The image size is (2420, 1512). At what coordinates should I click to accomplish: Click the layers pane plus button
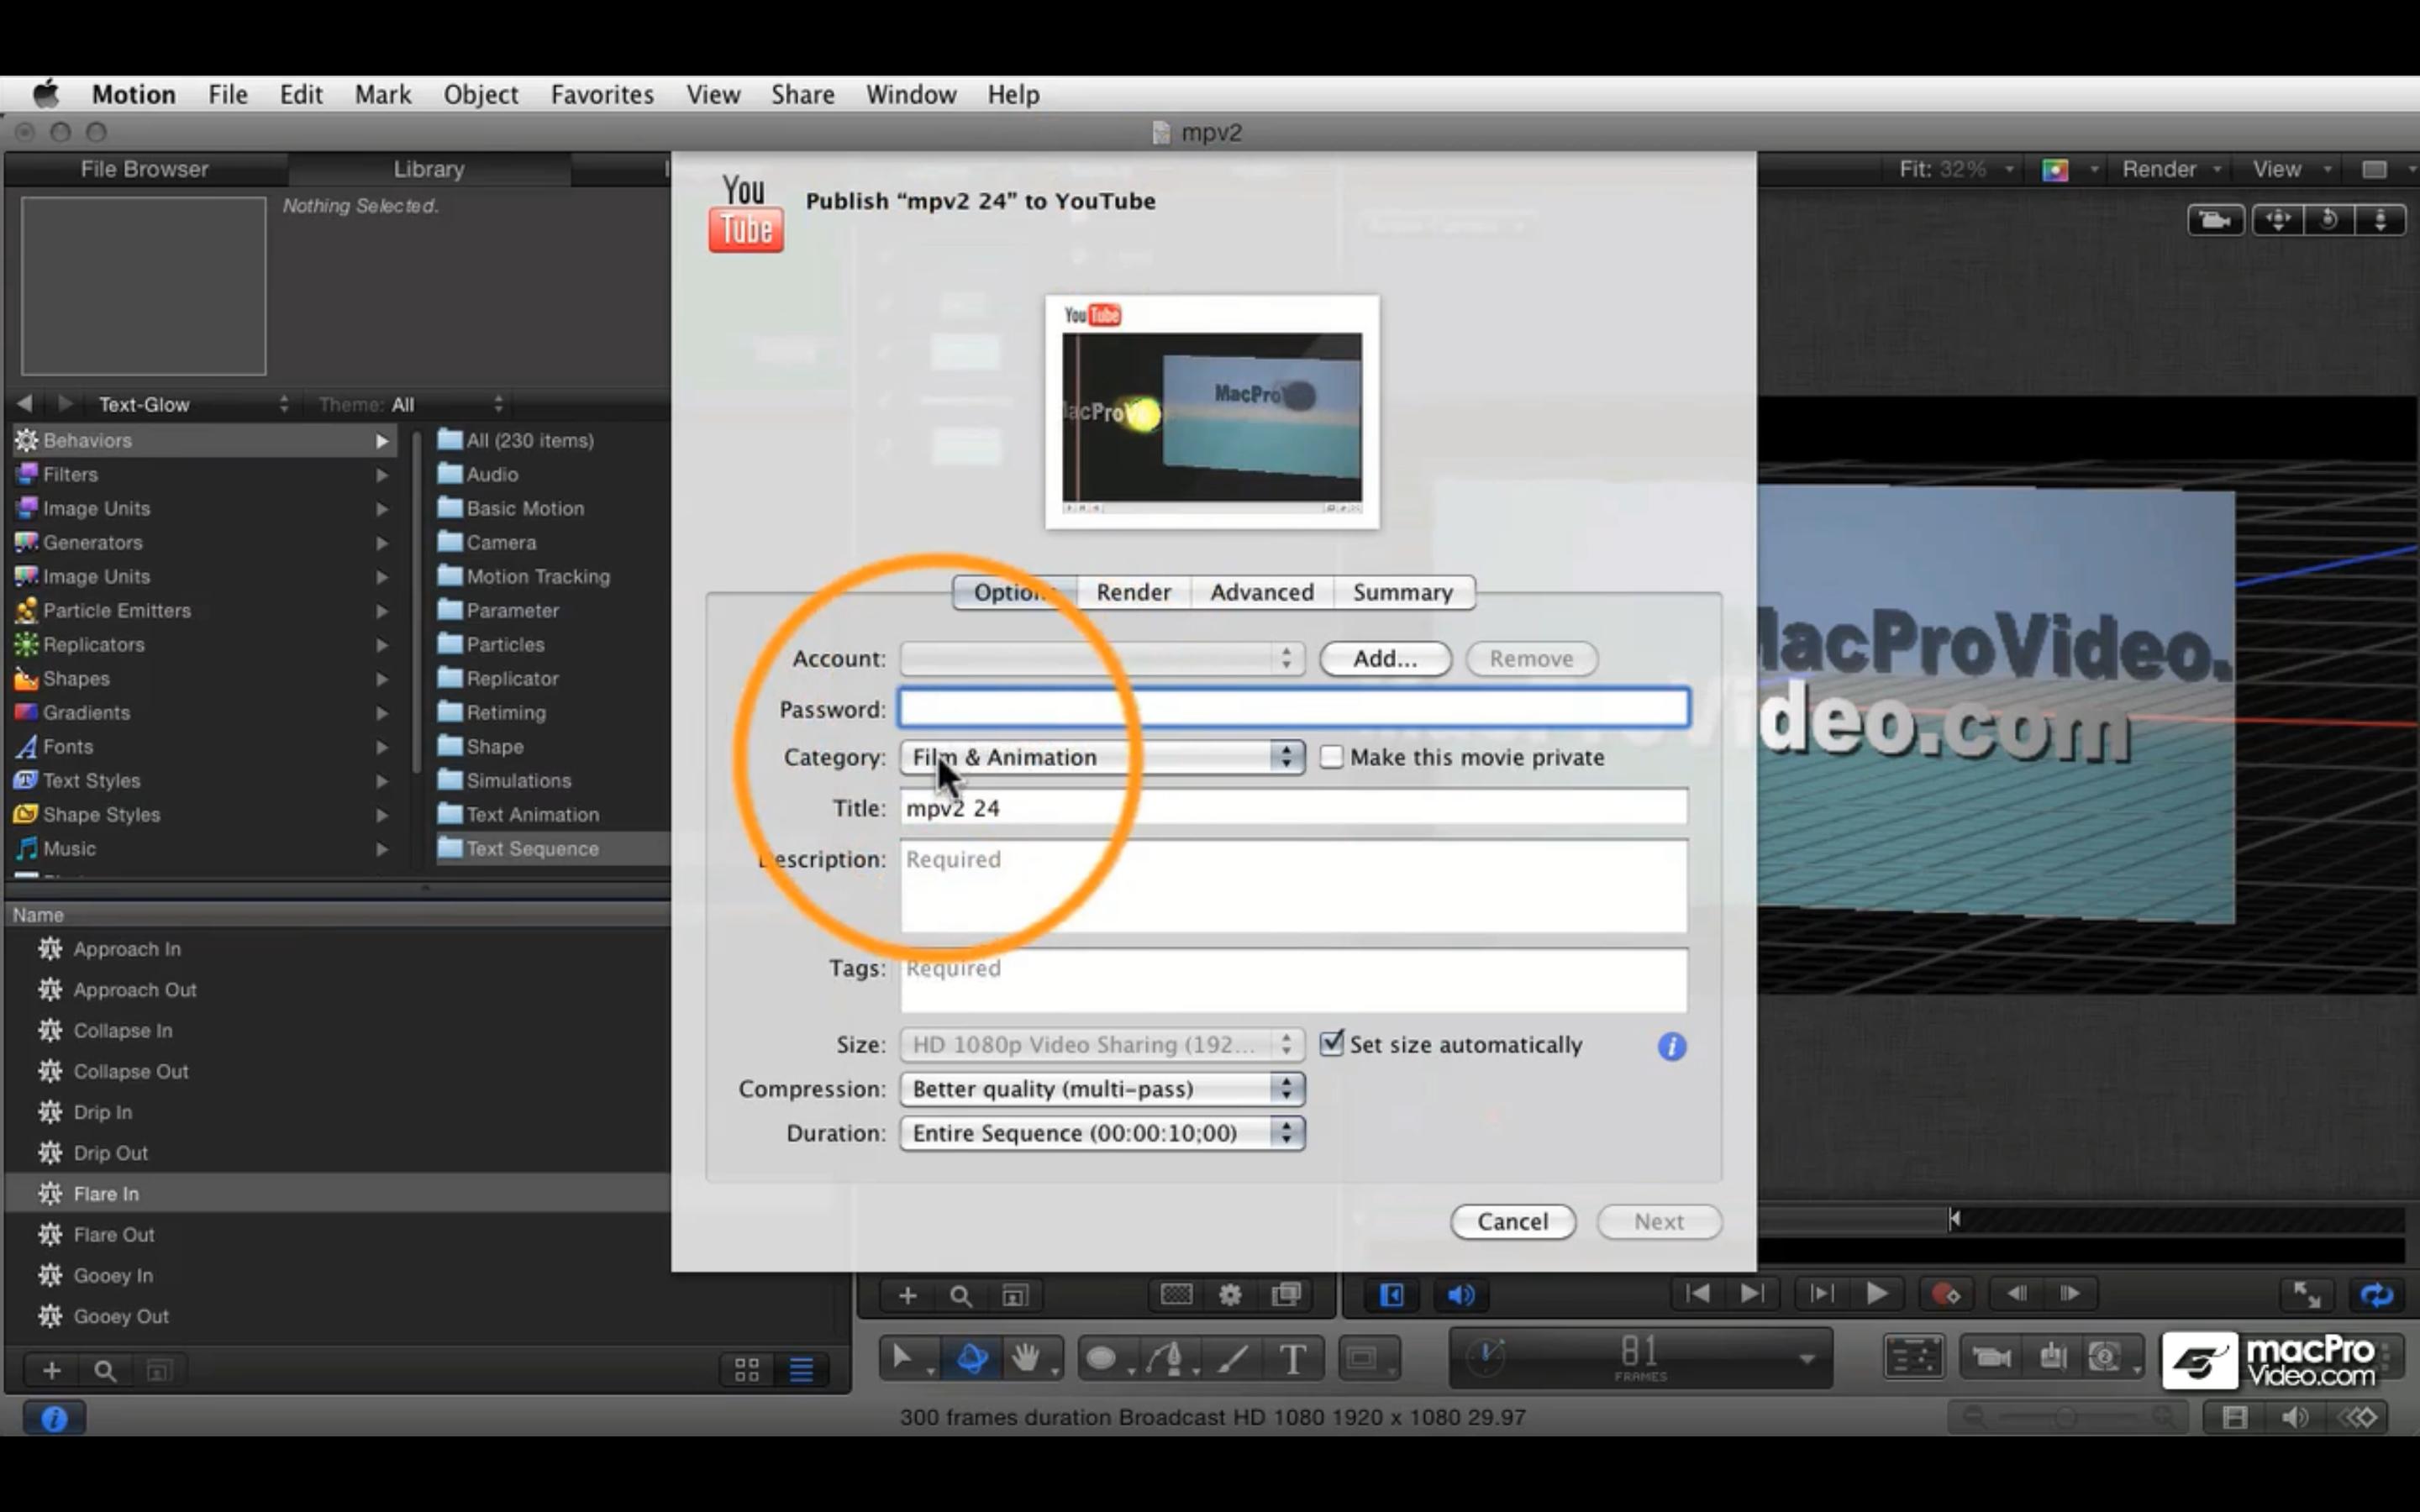907,1296
